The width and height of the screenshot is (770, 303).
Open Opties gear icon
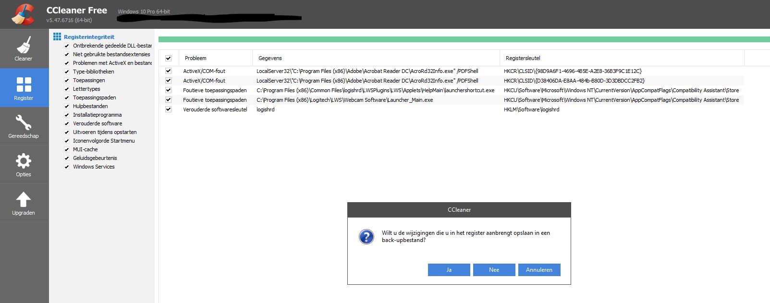click(24, 161)
